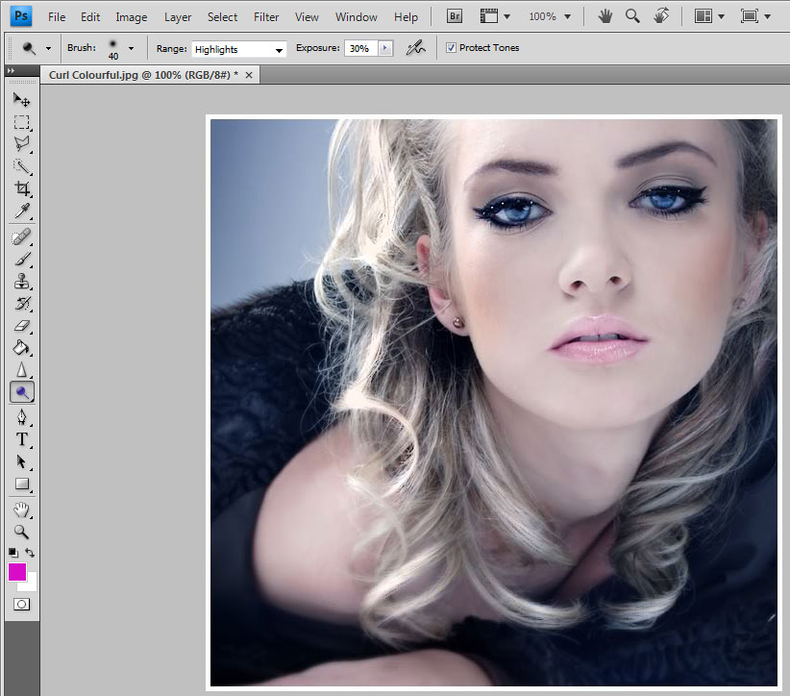
Task: Select the Polygonal Lasso tool
Action: click(22, 144)
